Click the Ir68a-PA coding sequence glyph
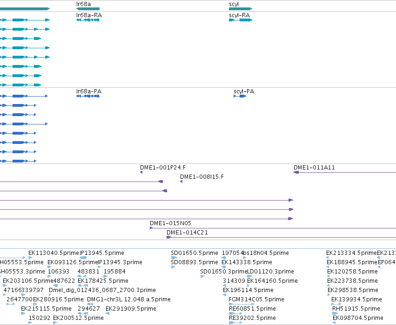The width and height of the screenshot is (396, 325). [x=88, y=96]
